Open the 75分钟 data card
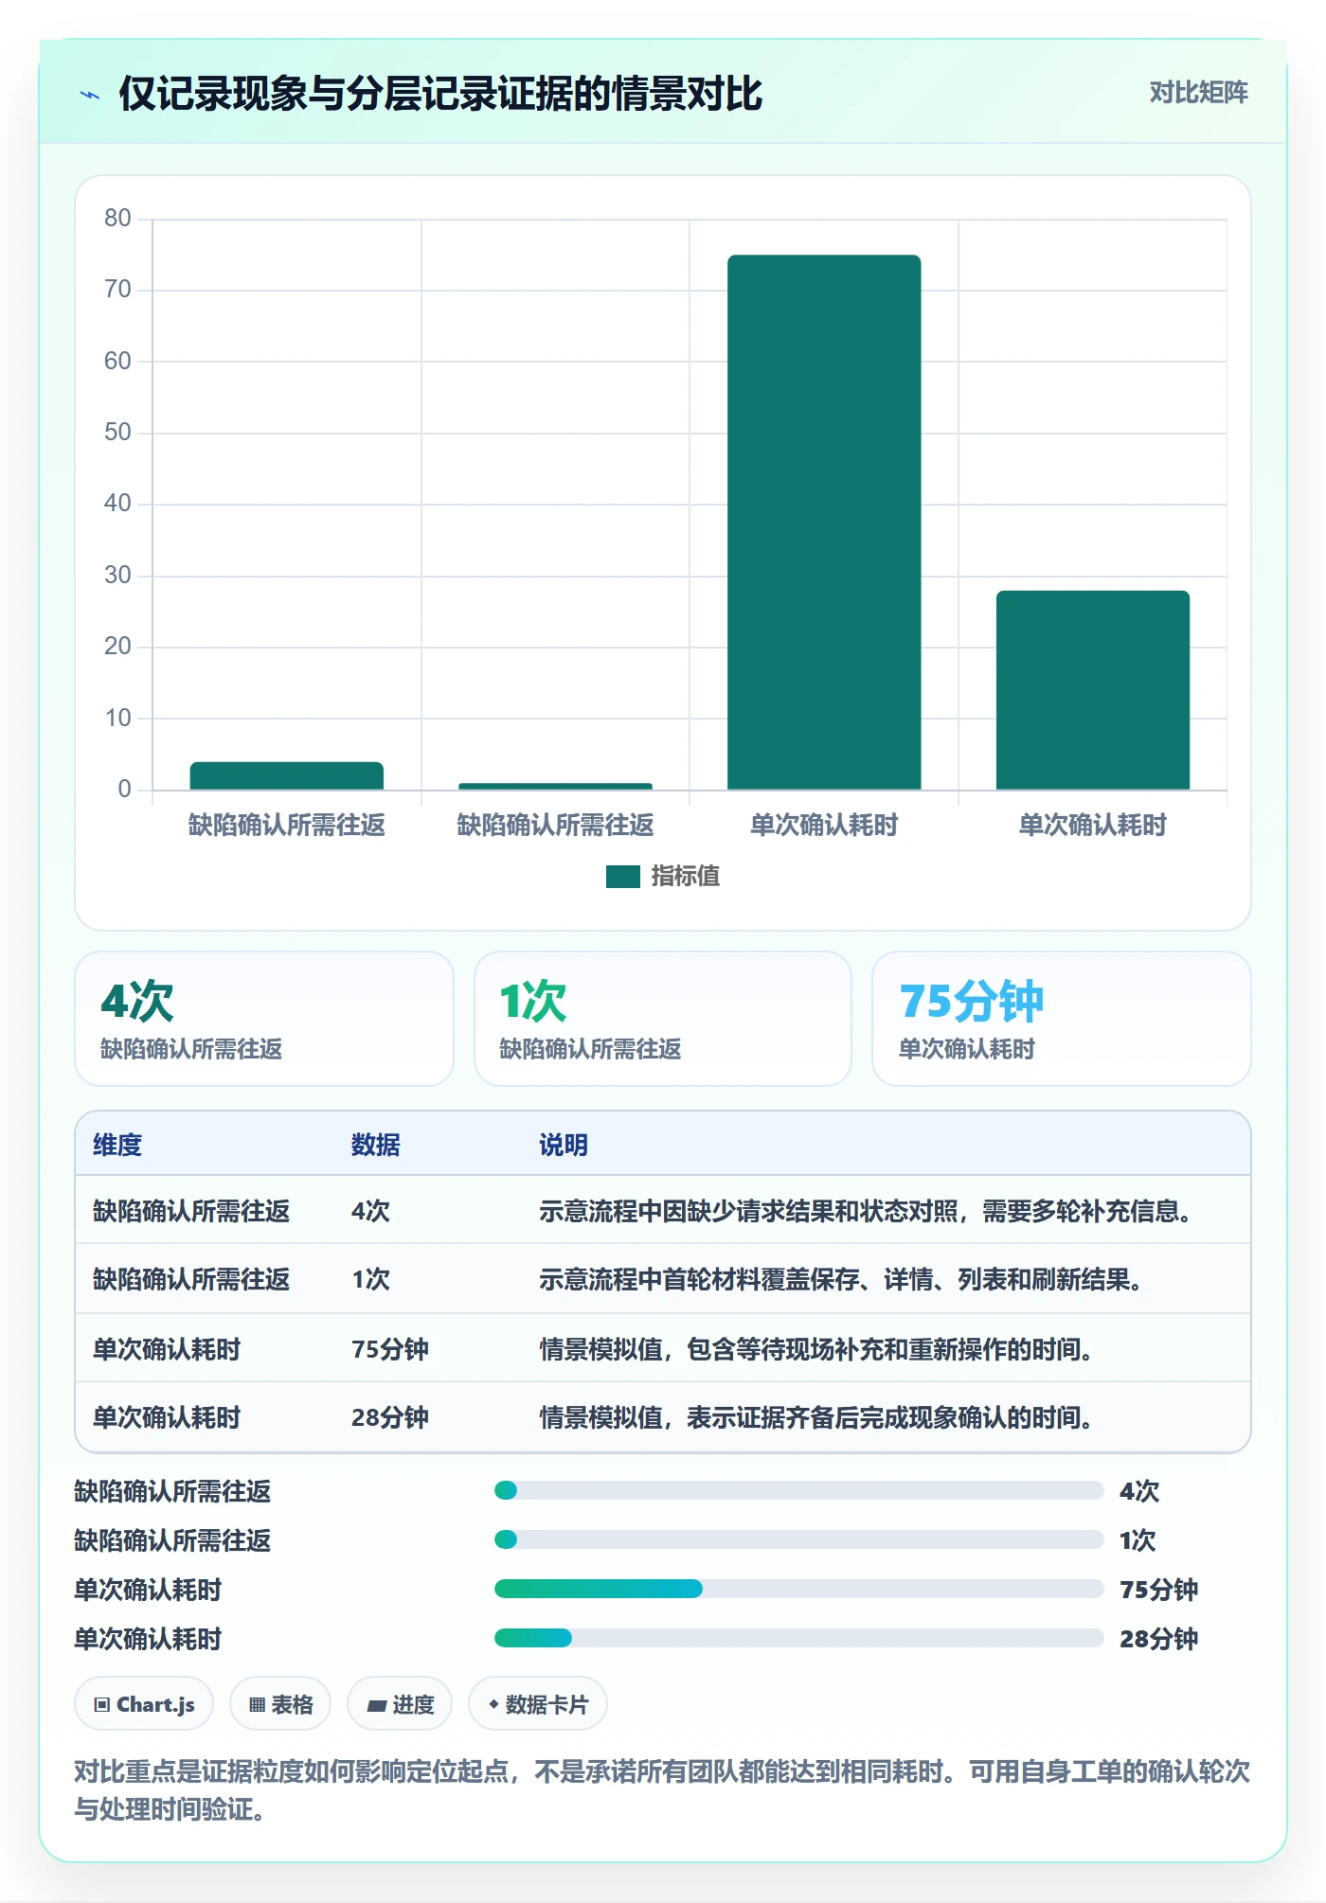The height and width of the screenshot is (1903, 1326). point(1062,1019)
